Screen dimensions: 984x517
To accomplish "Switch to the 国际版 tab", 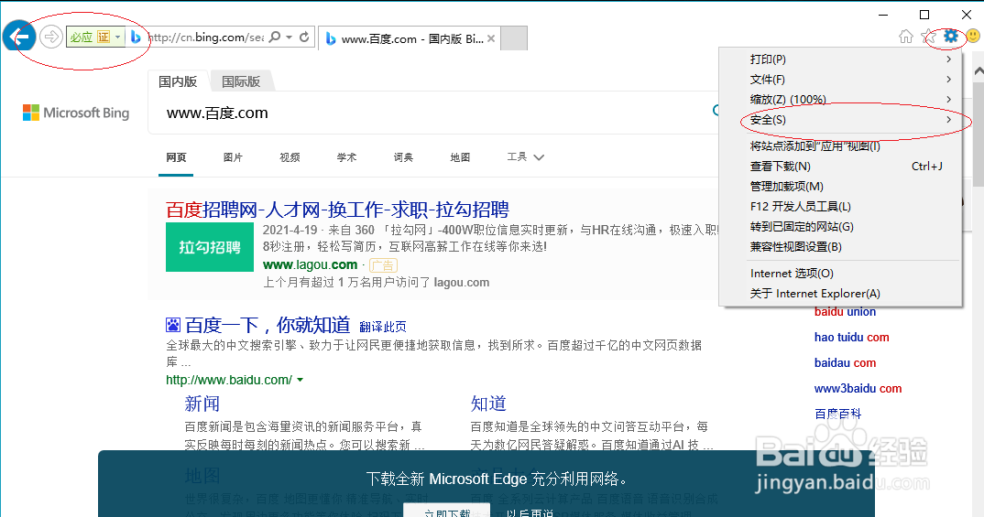I will click(x=241, y=81).
